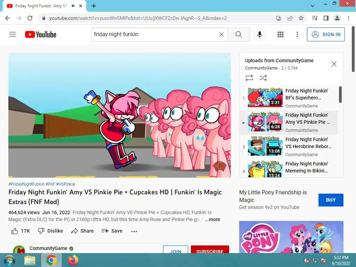Reload the YouTube page
Viewport: 356px width, 267px height.
click(30, 18)
